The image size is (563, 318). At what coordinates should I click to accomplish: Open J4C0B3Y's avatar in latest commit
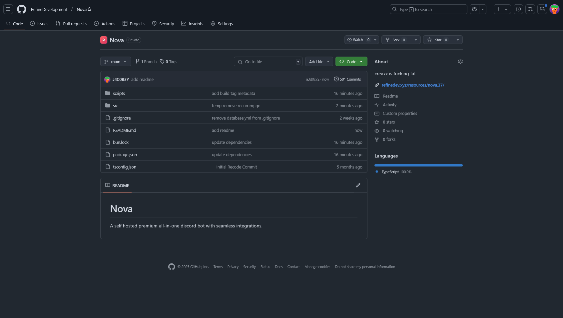[107, 79]
